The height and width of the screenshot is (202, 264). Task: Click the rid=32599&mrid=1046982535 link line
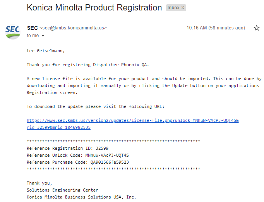[x=58, y=127]
